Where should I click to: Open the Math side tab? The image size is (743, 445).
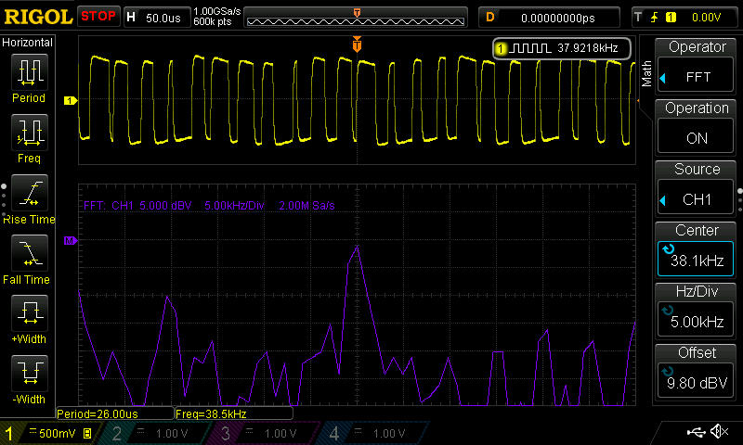point(646,73)
